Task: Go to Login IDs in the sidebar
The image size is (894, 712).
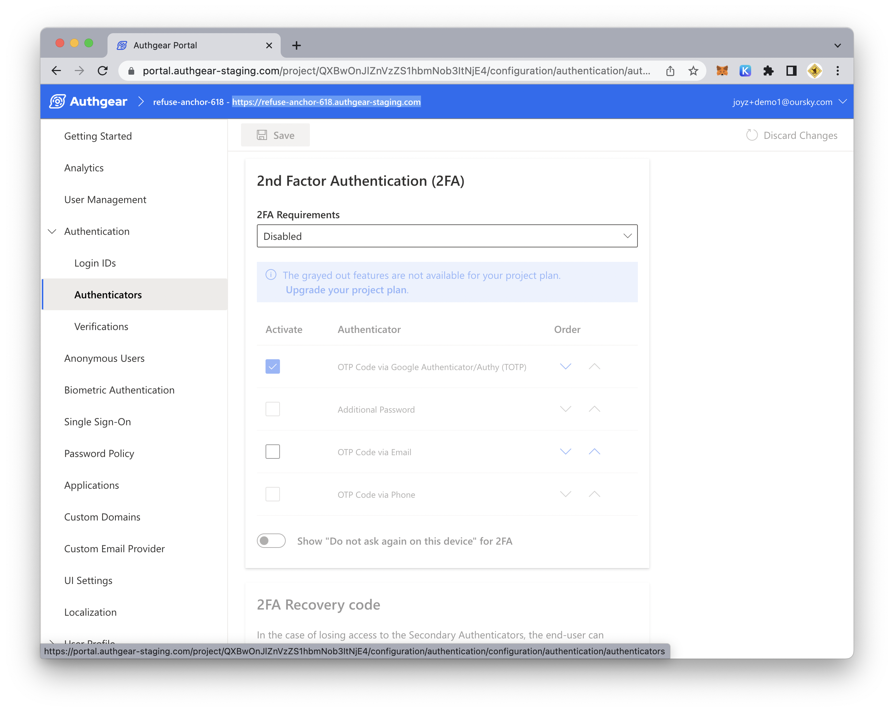Action: click(x=95, y=263)
